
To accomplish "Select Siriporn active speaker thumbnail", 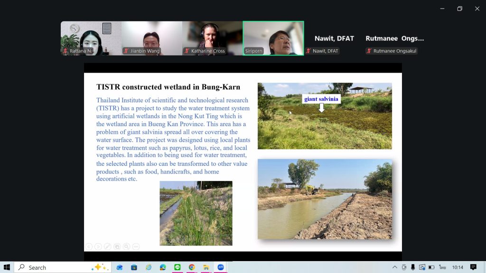I will pos(273,38).
